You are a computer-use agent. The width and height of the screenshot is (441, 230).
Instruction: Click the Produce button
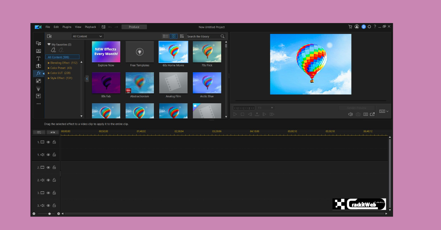(x=134, y=26)
